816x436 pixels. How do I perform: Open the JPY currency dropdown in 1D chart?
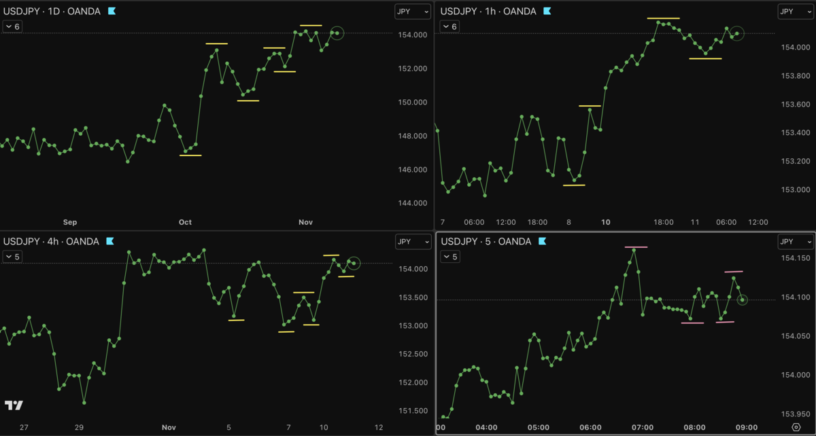[413, 12]
